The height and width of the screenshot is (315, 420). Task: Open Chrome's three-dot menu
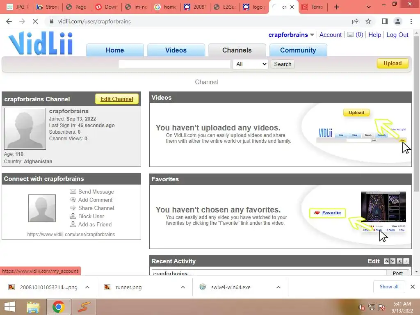click(x=411, y=21)
